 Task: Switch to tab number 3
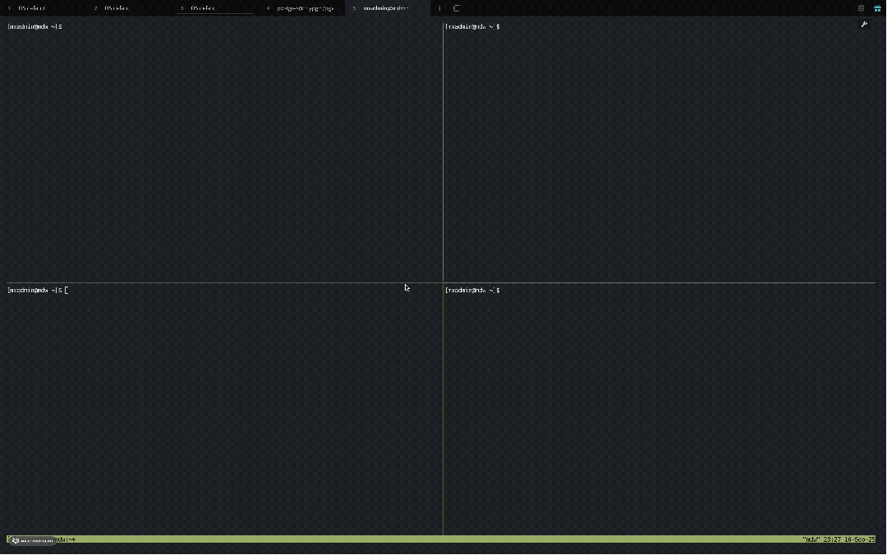[215, 8]
